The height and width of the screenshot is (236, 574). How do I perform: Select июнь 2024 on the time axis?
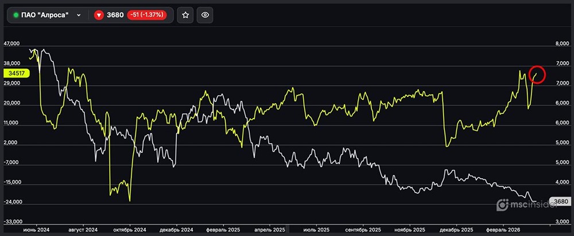tap(36, 229)
